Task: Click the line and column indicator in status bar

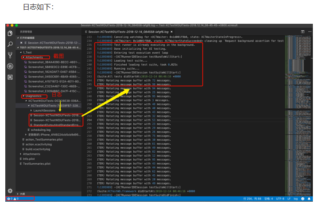Action: pos(252,199)
